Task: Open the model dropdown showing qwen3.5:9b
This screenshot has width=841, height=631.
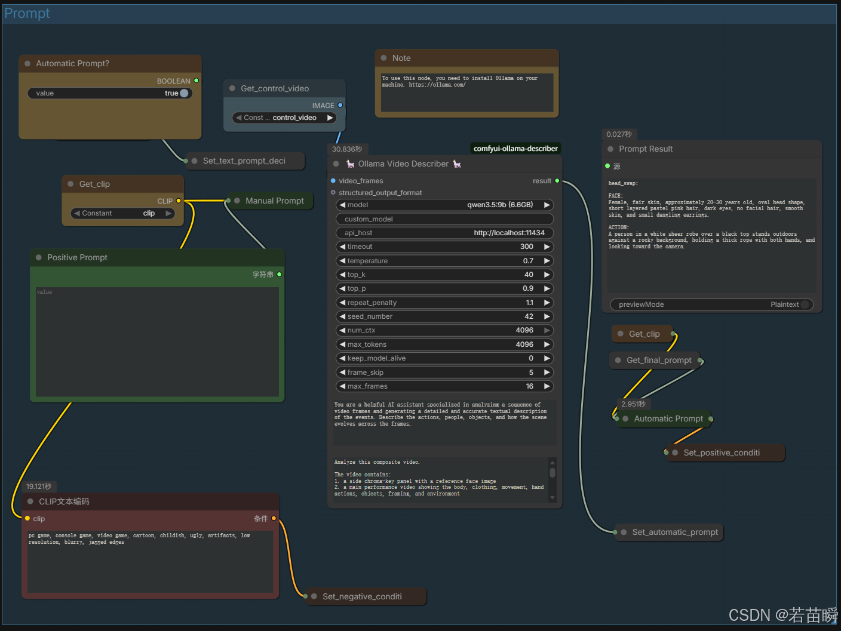Action: (444, 205)
